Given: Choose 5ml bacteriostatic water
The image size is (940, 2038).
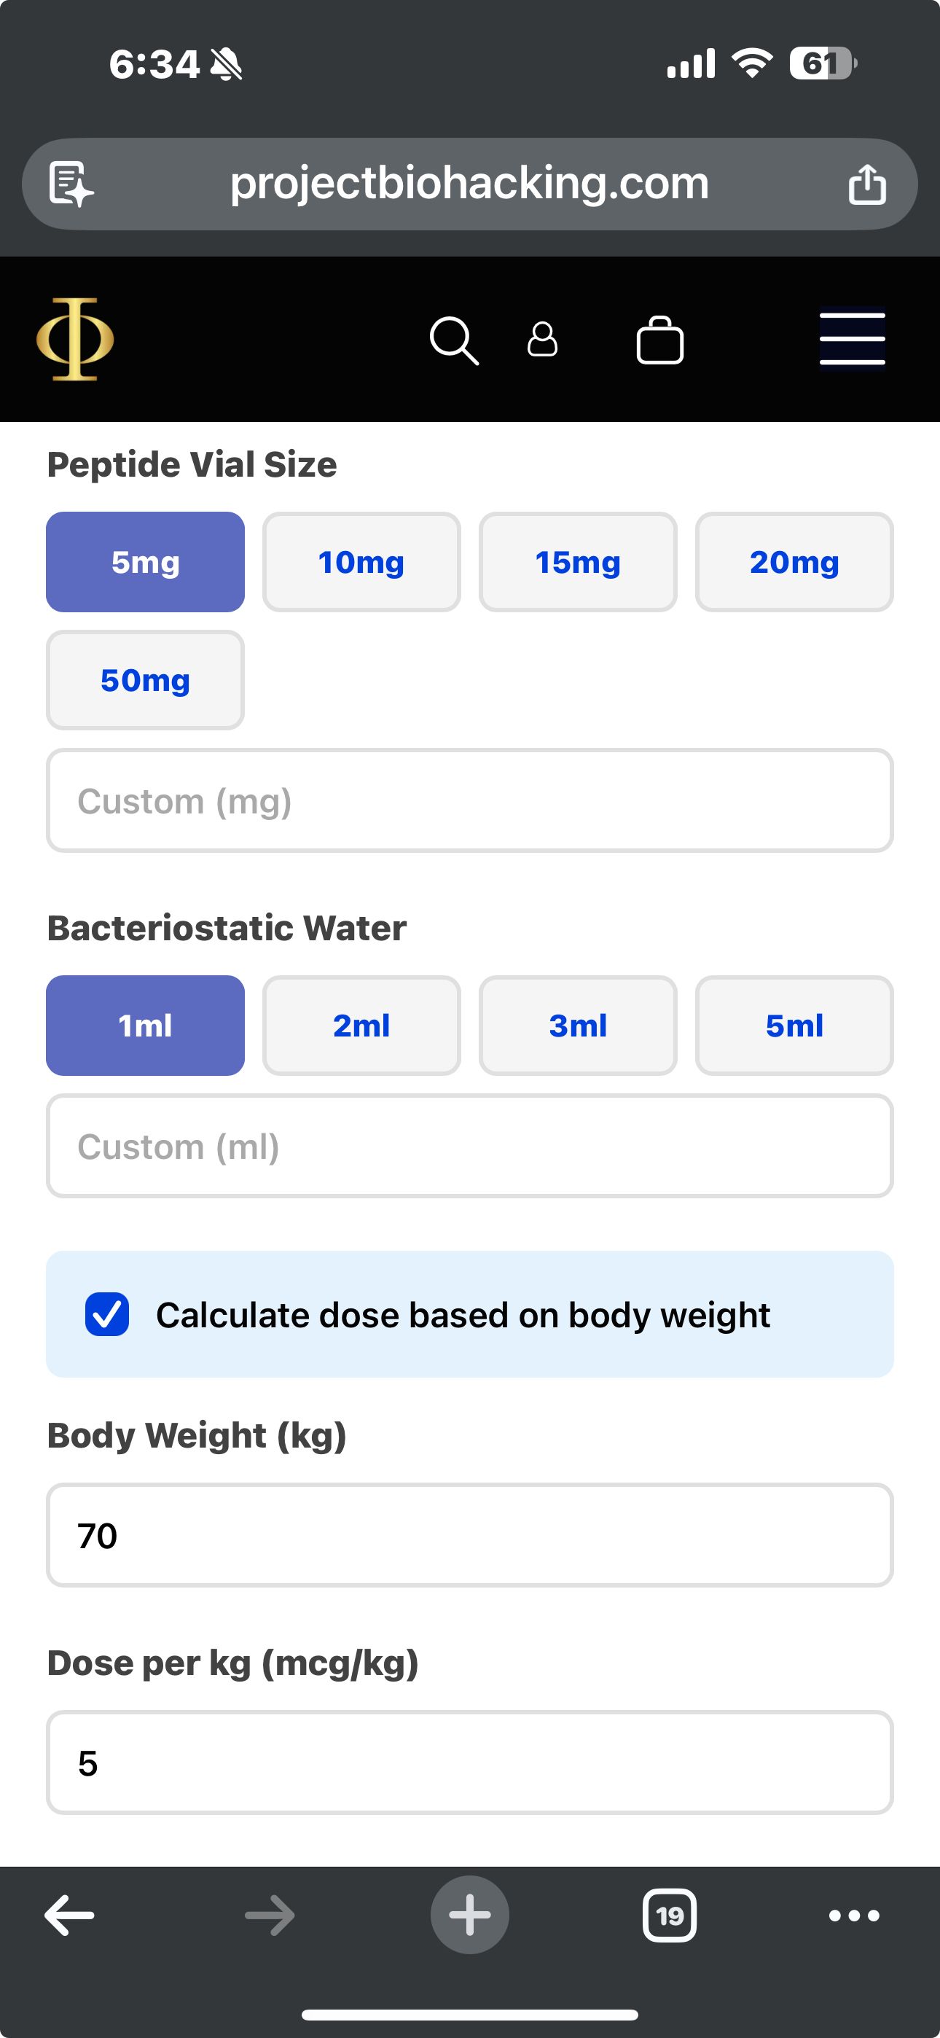Looking at the screenshot, I should click(794, 1026).
